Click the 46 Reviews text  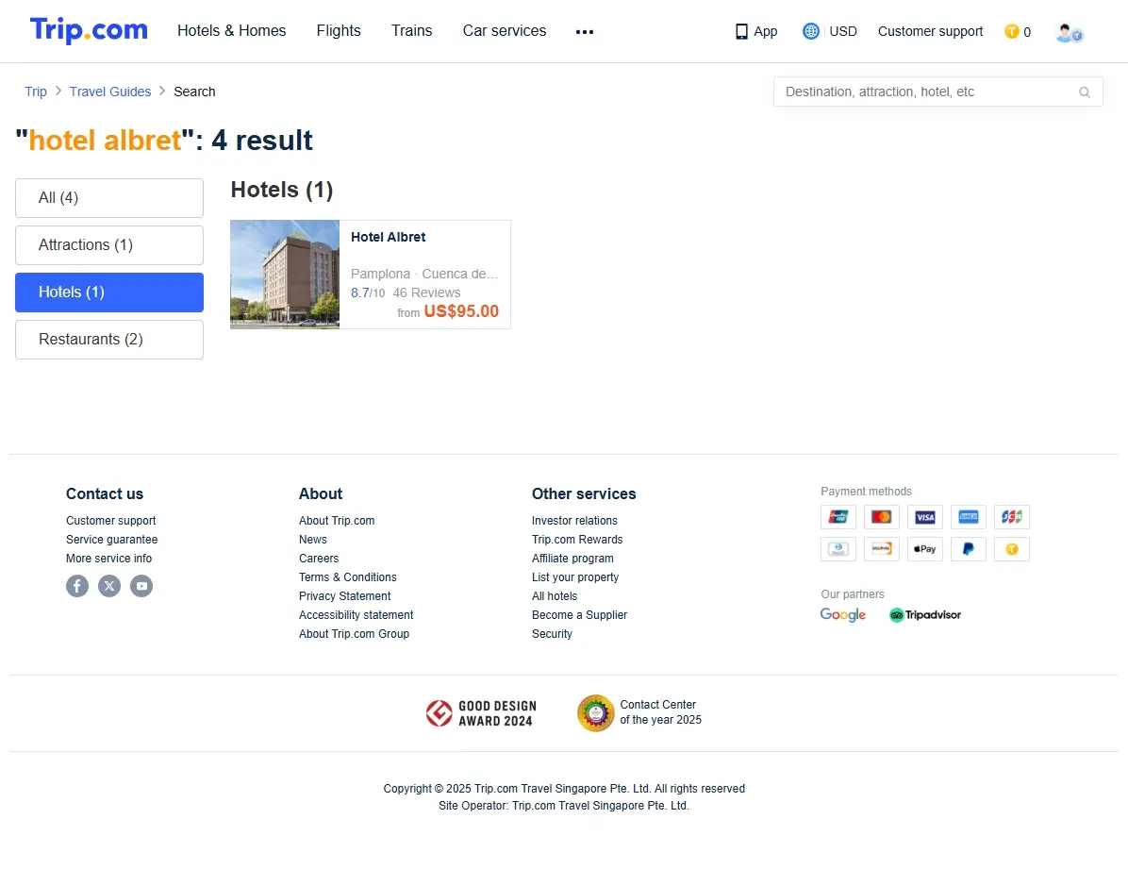[426, 293]
